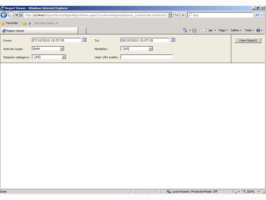
Task: Open the Session category dropdown
Action: (x=49, y=57)
